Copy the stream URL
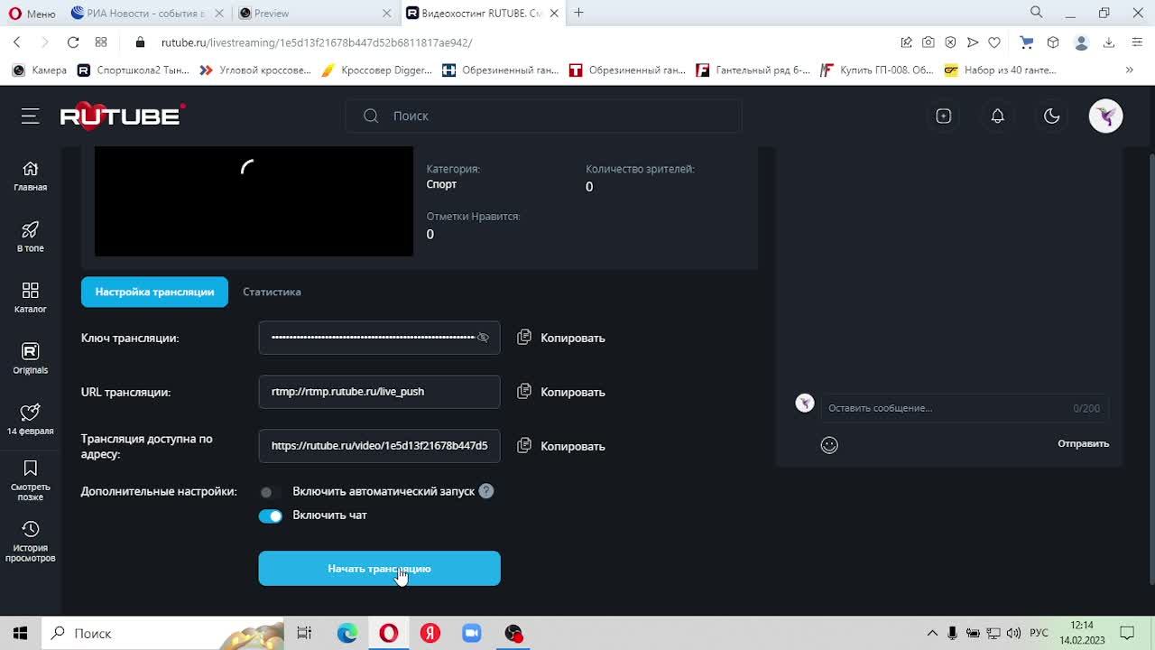 561,392
